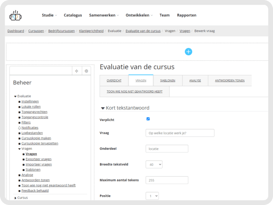This screenshot has height=205, width=273.
Task: Click the Maximum aantal tekens field
Action: pyautogui.click(x=167, y=180)
